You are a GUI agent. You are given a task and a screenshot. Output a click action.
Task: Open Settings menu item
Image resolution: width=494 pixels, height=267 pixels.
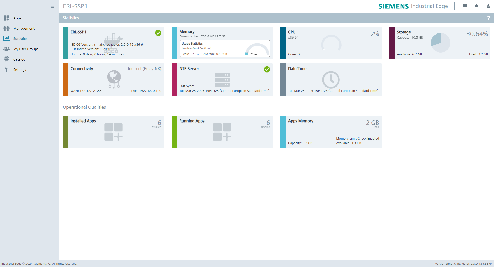[x=20, y=70]
